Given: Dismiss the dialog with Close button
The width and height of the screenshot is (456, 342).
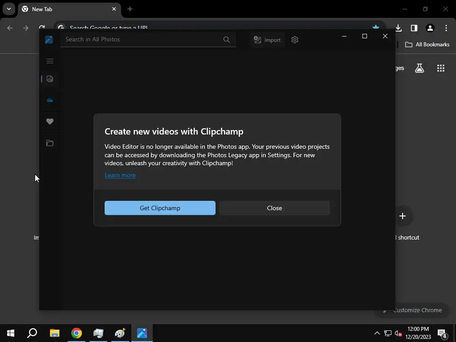Looking at the screenshot, I should [x=274, y=208].
